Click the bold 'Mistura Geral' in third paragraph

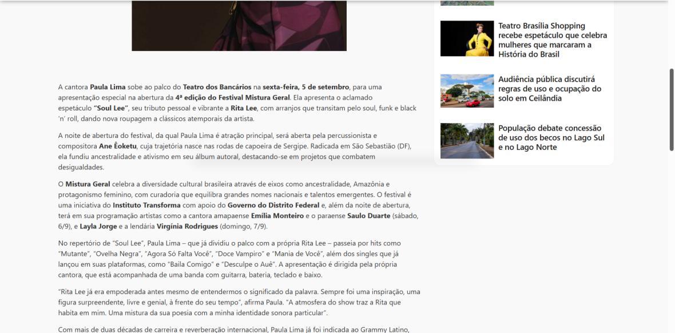pyautogui.click(x=88, y=184)
